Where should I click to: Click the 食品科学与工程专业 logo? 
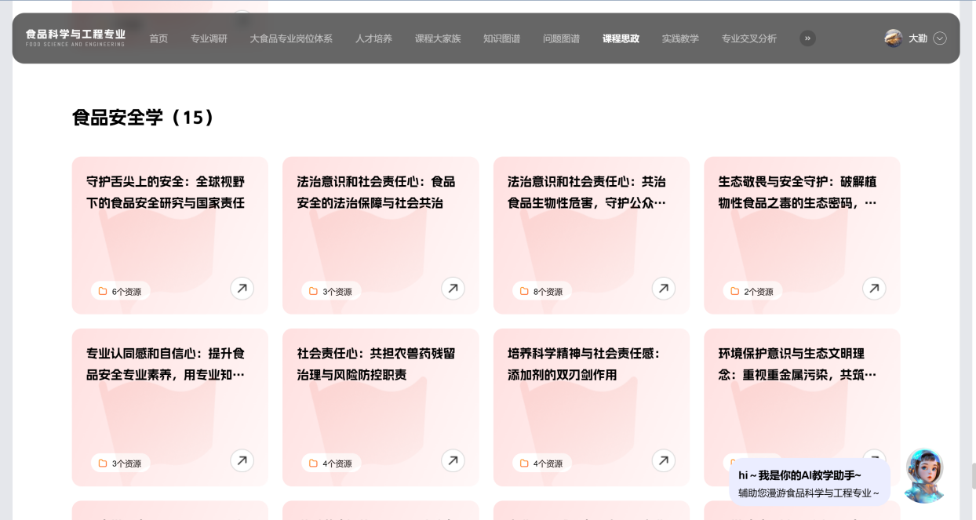(x=75, y=37)
